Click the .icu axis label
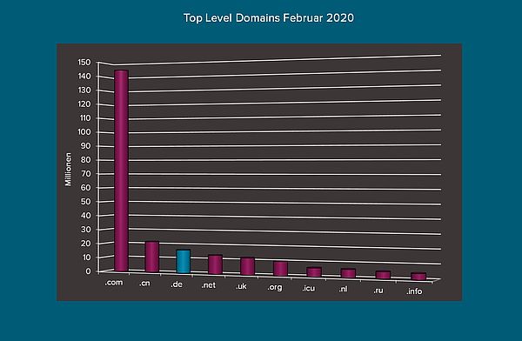Viewport: 522px width, 341px height. [x=309, y=288]
